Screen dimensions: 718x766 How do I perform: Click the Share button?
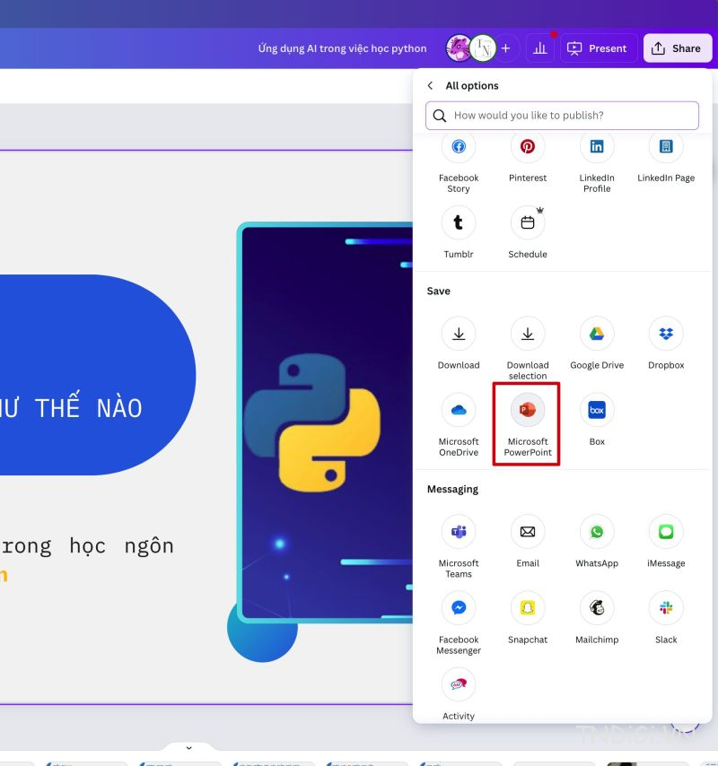pyautogui.click(x=677, y=48)
